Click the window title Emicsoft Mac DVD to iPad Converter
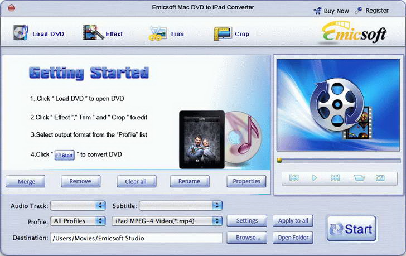Viewport: 406px width, 256px height. click(203, 7)
